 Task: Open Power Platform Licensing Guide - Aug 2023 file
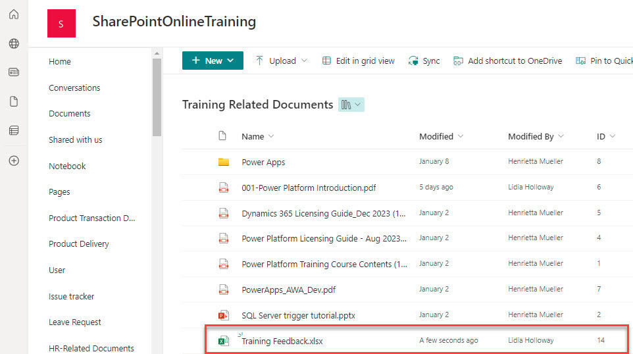324,239
